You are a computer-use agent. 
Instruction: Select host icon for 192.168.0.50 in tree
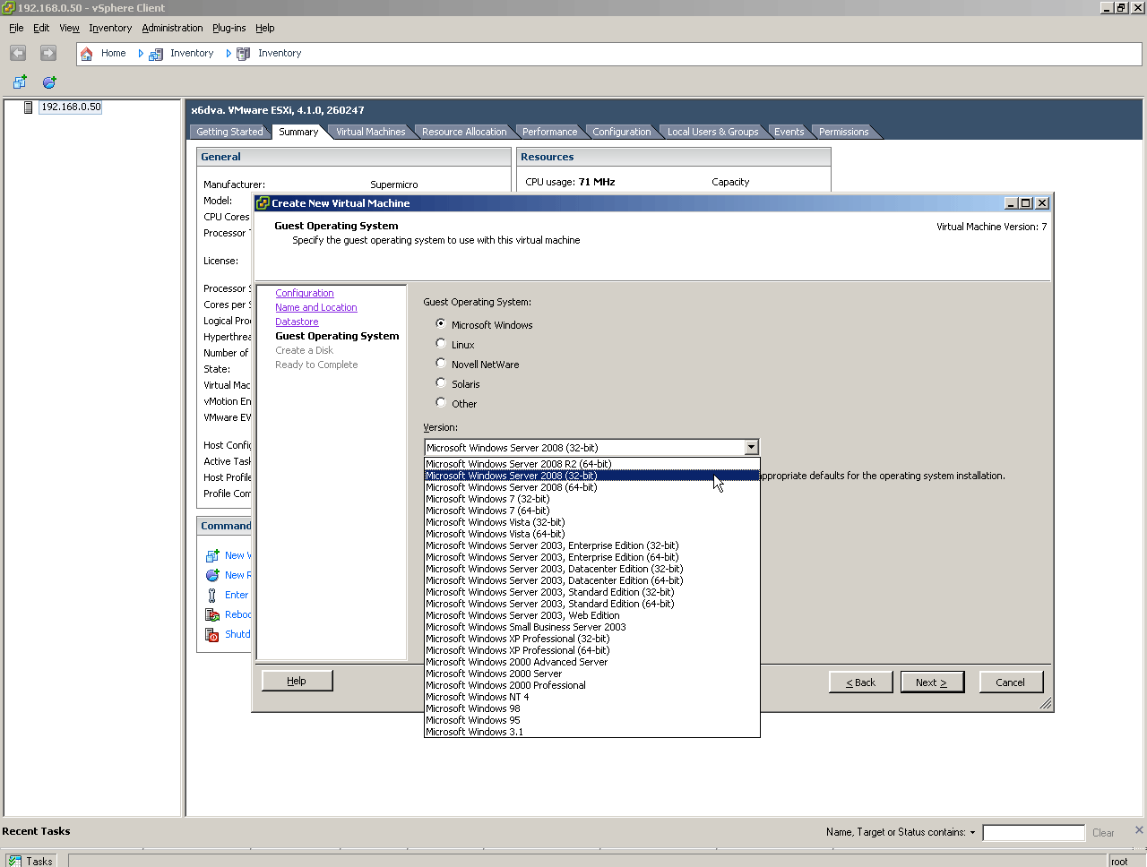click(29, 107)
